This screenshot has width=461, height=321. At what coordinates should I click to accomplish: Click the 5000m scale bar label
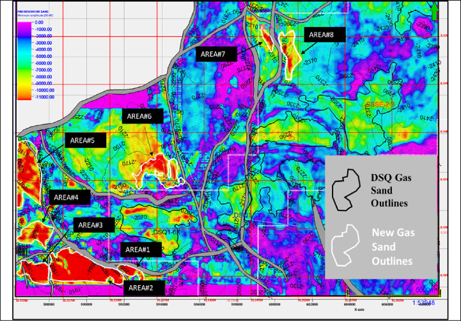tap(426, 290)
